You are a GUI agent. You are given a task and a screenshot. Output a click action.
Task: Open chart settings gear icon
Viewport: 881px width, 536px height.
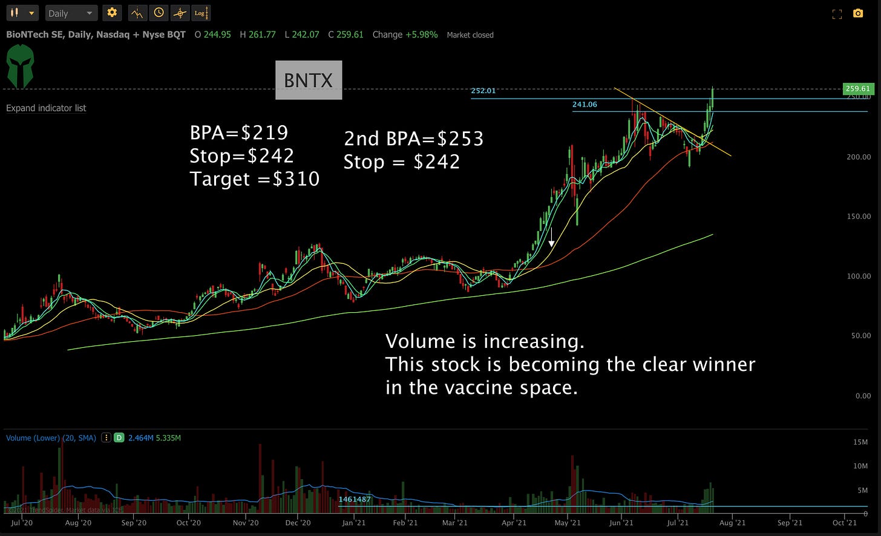[111, 13]
